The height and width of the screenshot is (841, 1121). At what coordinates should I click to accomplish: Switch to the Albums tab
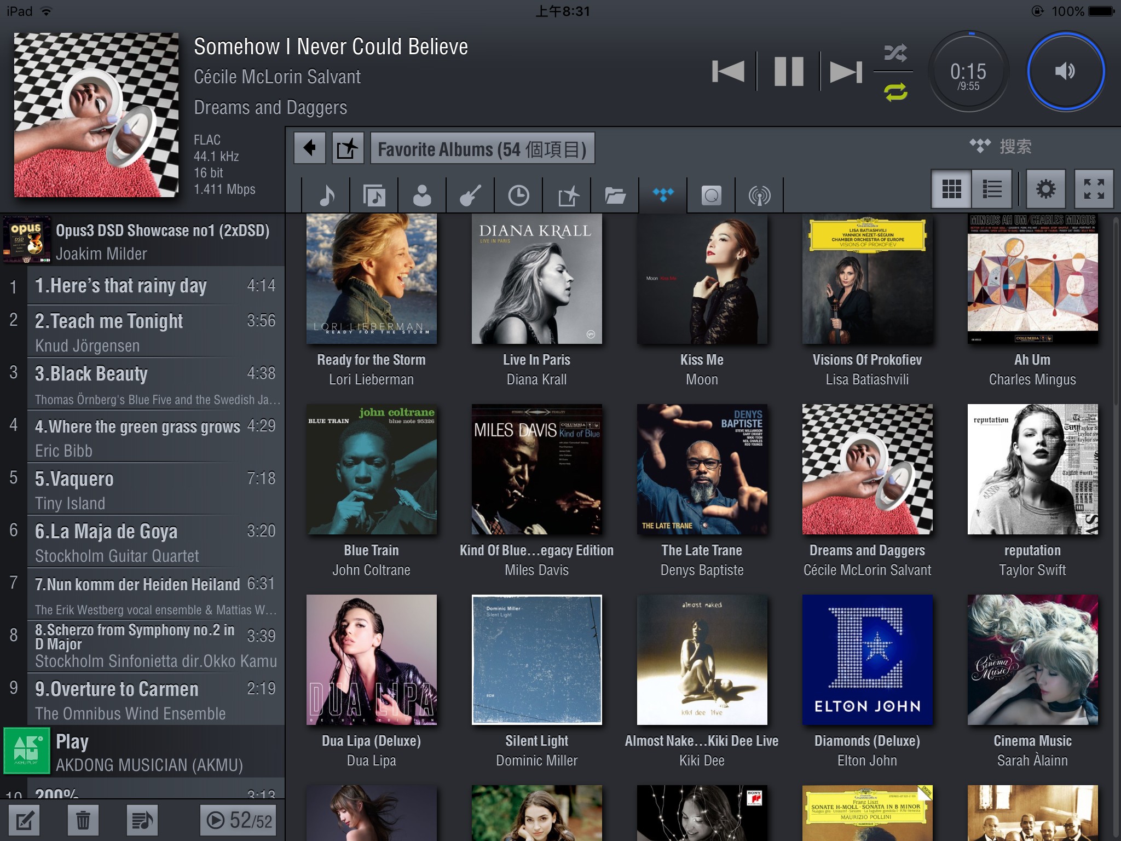point(374,195)
